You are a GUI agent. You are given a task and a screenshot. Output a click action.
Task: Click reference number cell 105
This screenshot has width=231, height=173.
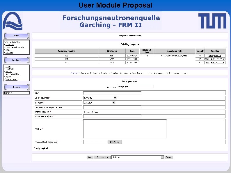(x=66, y=62)
